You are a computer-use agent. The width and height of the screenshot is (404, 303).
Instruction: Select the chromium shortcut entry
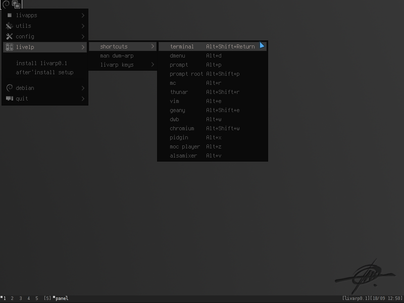click(x=213, y=128)
